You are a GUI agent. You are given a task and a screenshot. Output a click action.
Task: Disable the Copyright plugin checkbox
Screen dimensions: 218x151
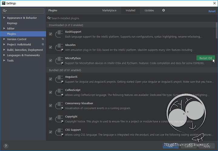click(51, 119)
